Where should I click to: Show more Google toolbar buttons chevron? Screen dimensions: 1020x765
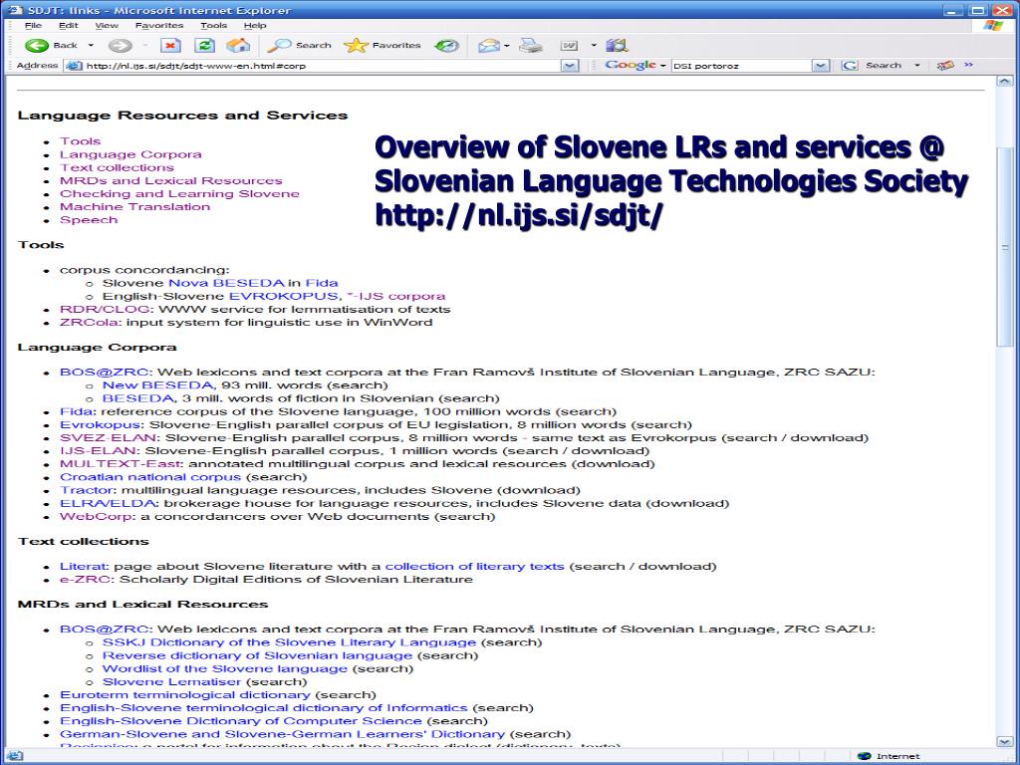tap(968, 65)
